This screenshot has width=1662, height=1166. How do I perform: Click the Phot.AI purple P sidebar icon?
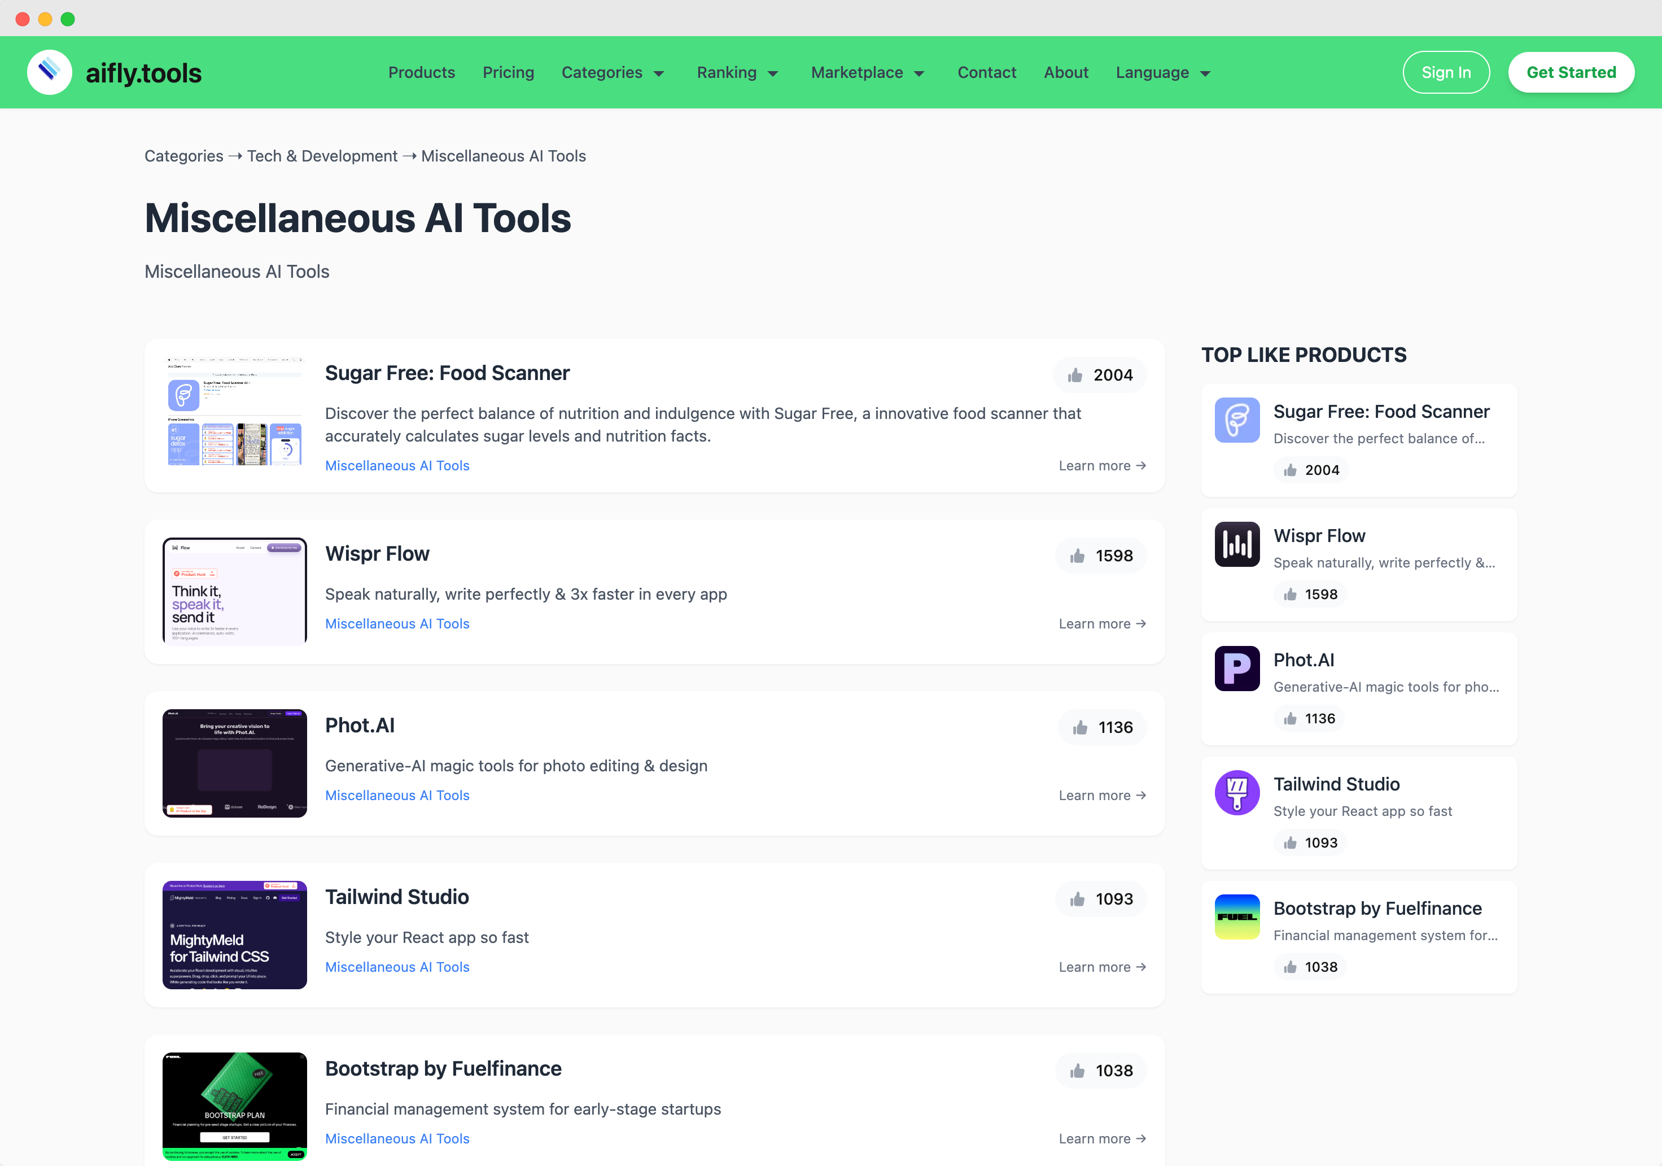pos(1236,669)
